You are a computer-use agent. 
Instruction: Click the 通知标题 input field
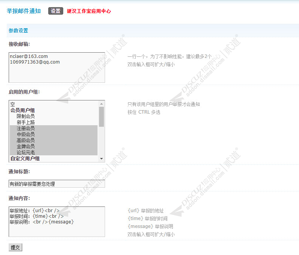[x=57, y=184]
